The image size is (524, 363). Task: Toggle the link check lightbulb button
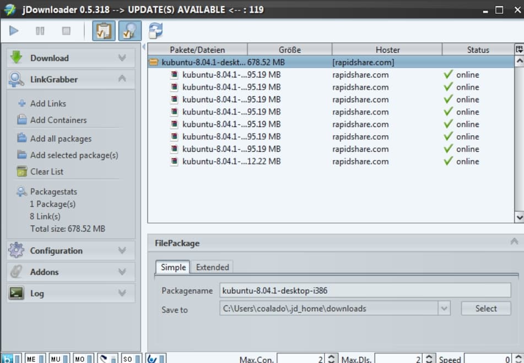[x=130, y=31]
